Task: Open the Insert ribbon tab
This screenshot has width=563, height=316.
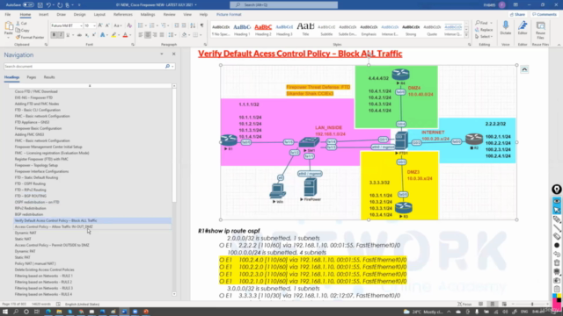Action: [x=43, y=15]
